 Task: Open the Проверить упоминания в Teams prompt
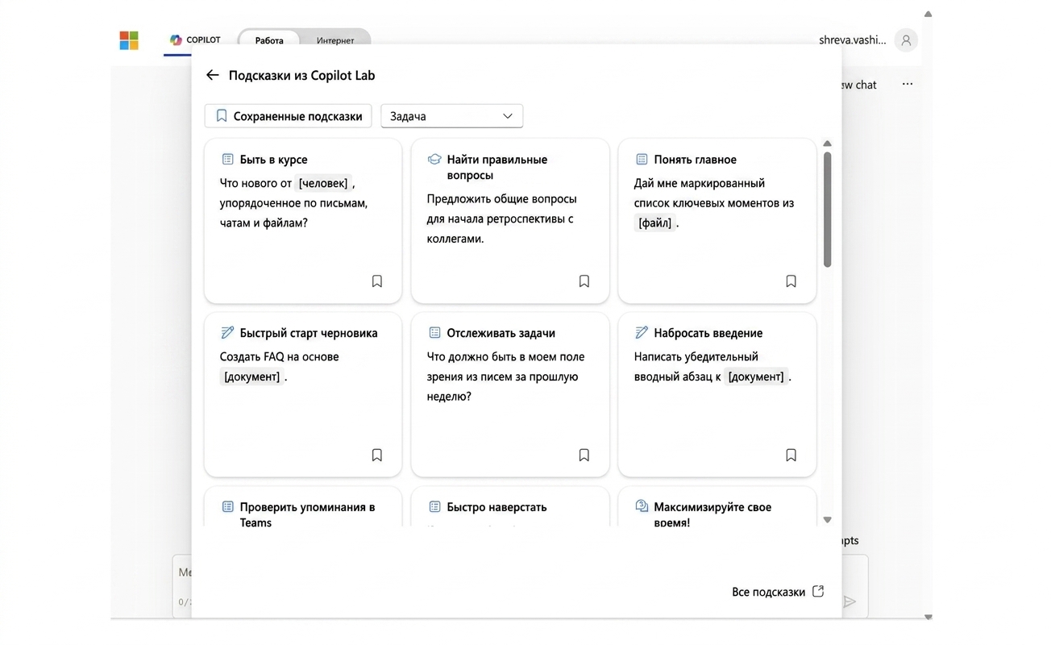(x=303, y=507)
